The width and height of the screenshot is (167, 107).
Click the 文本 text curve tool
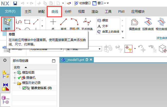point(103,26)
